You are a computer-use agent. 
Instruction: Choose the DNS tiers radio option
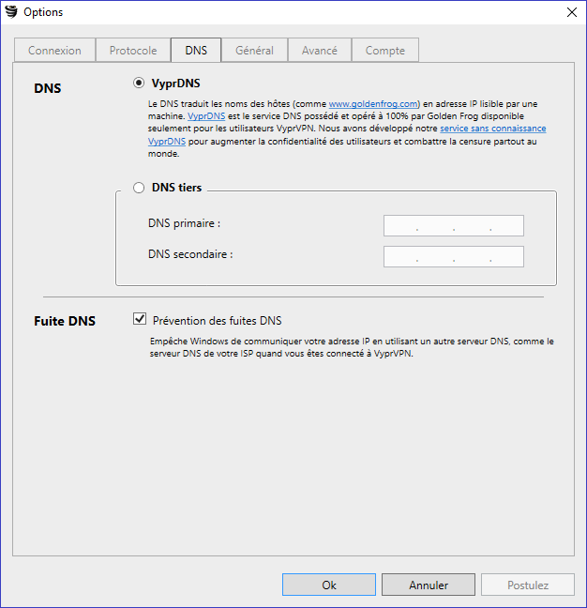(x=139, y=188)
